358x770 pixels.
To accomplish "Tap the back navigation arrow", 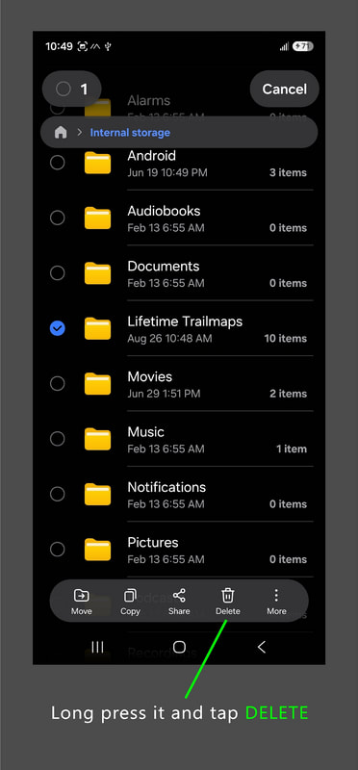I will point(261,647).
